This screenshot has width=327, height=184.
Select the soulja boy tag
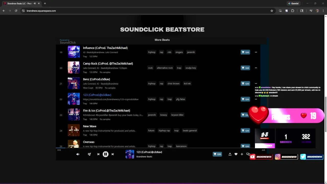191,68
